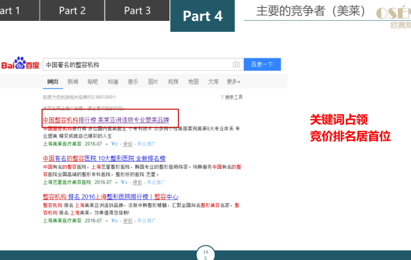This screenshot has height=260, width=411.
Task: Focus the search field containing 中国著名的整容机构
Action: tap(143, 64)
